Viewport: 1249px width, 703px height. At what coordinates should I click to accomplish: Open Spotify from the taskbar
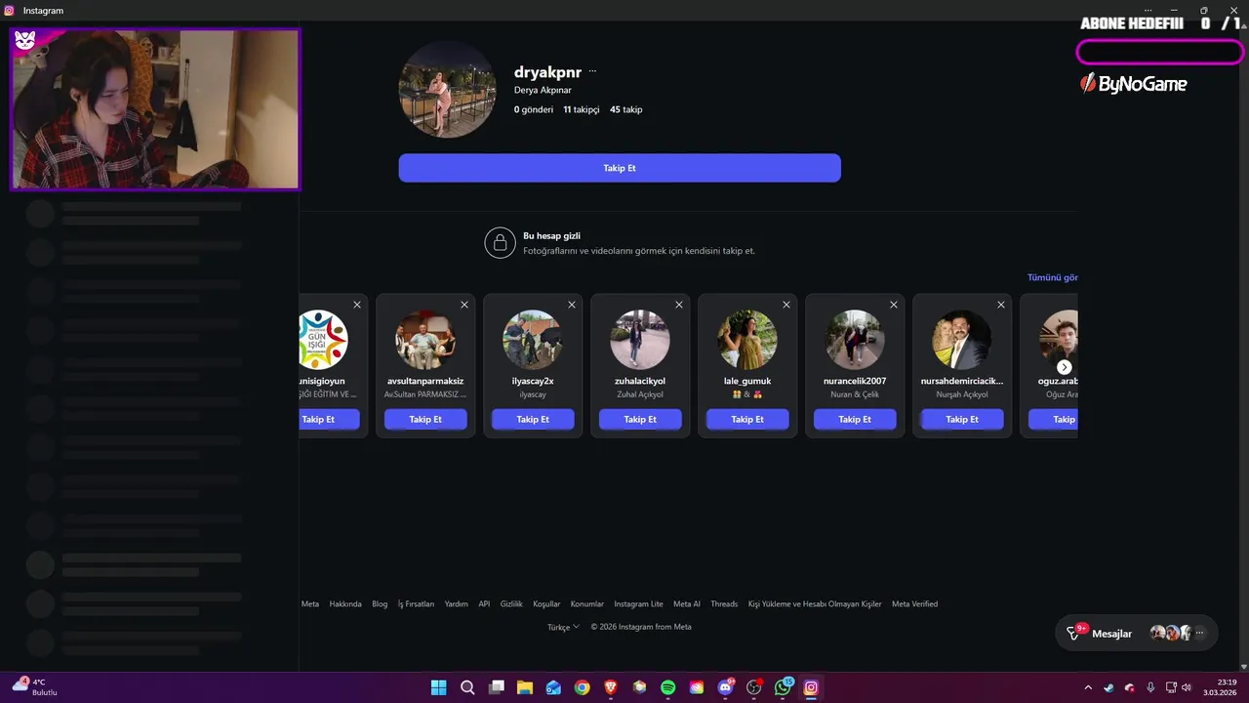[667, 687]
